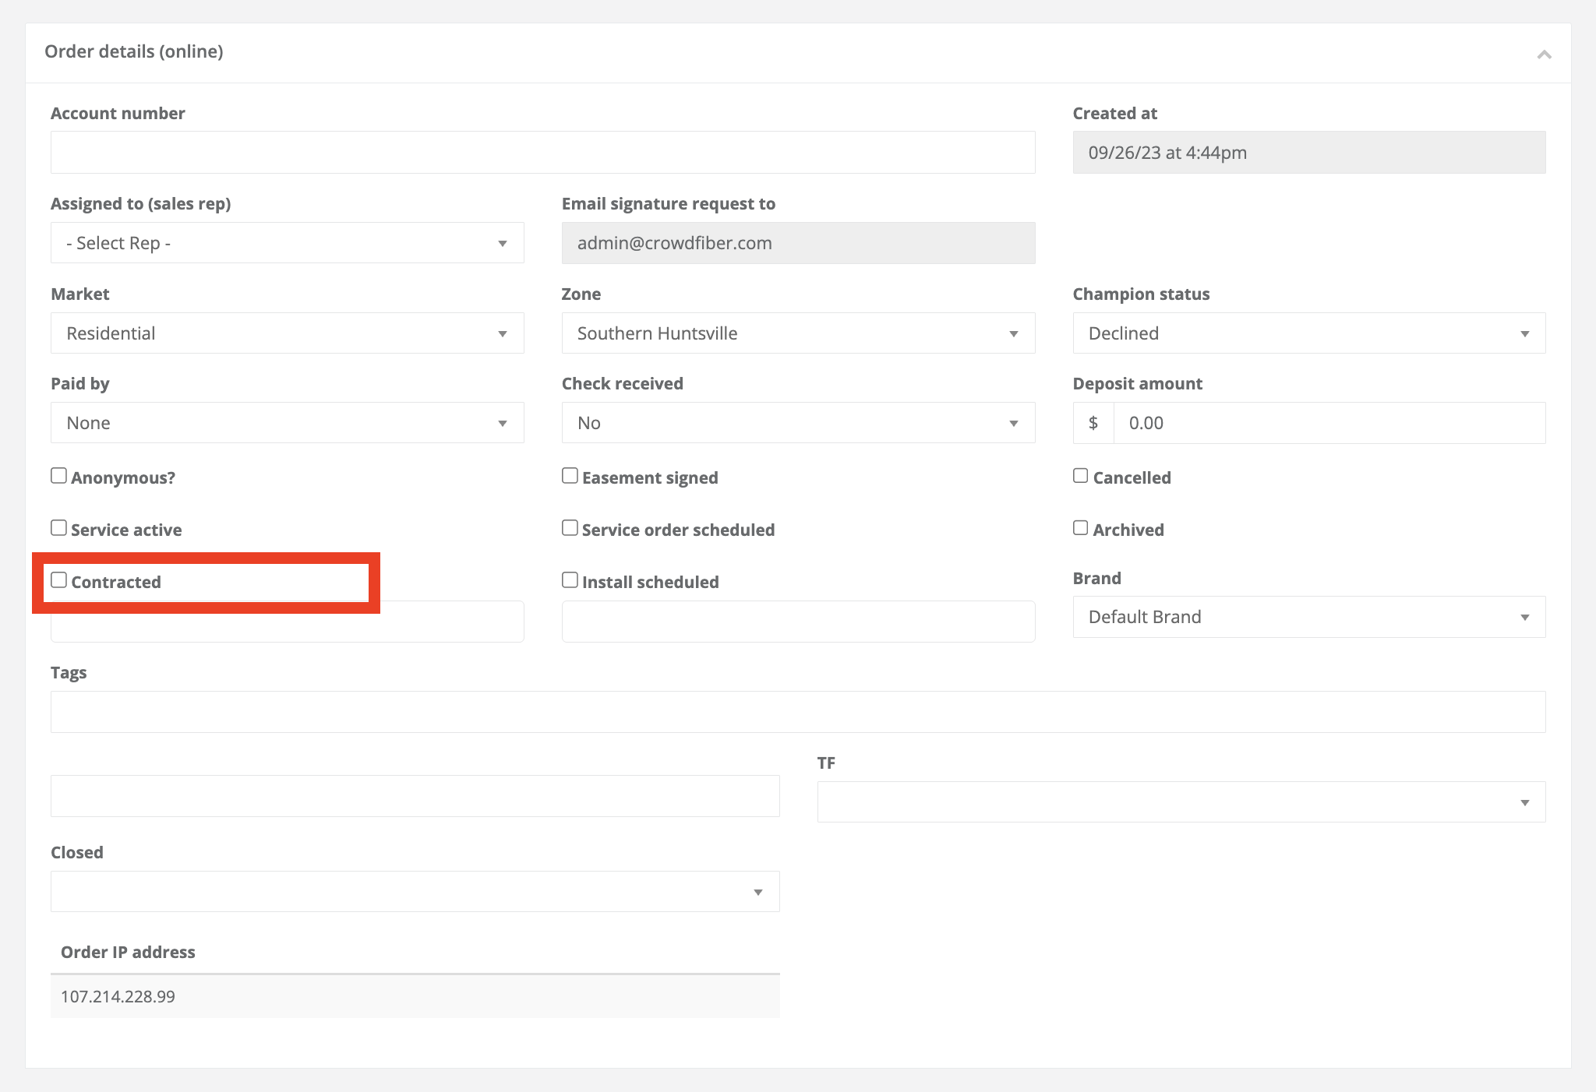
Task: Open the Check received dropdown
Action: pyautogui.click(x=798, y=423)
